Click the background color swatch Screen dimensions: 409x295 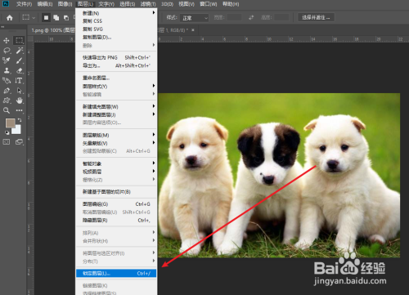click(17, 131)
